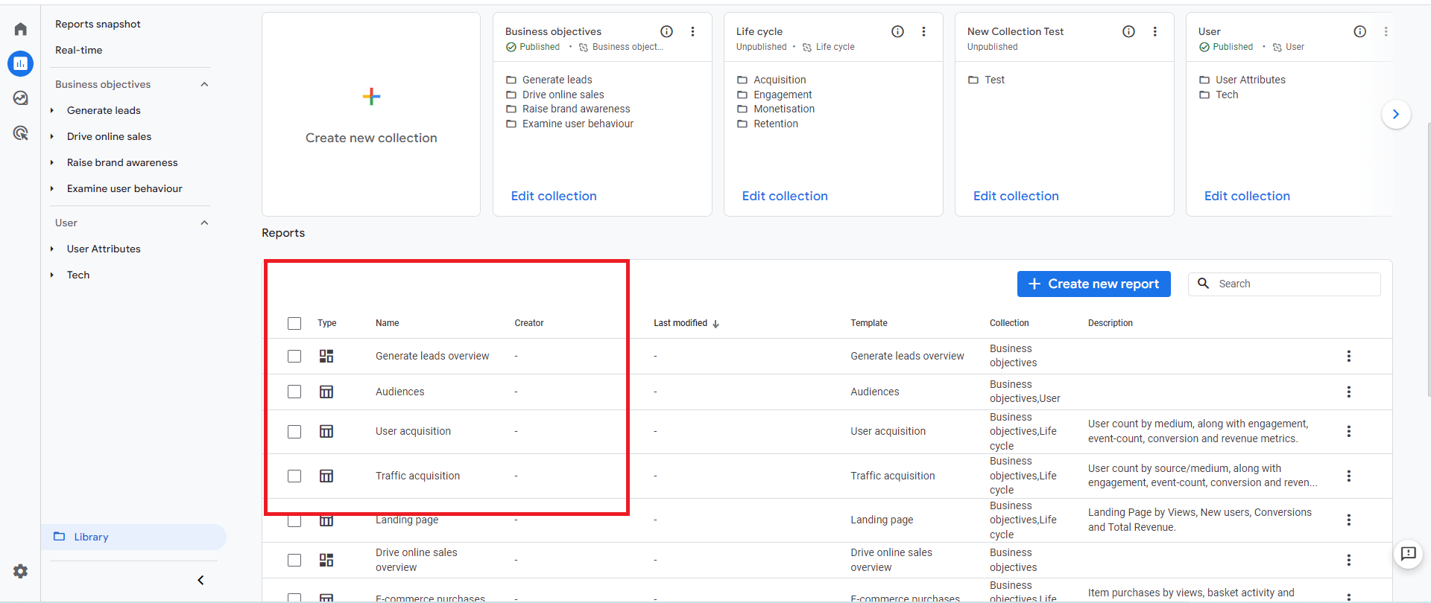
Task: Tick checkbox for User acquisition report
Action: (294, 432)
